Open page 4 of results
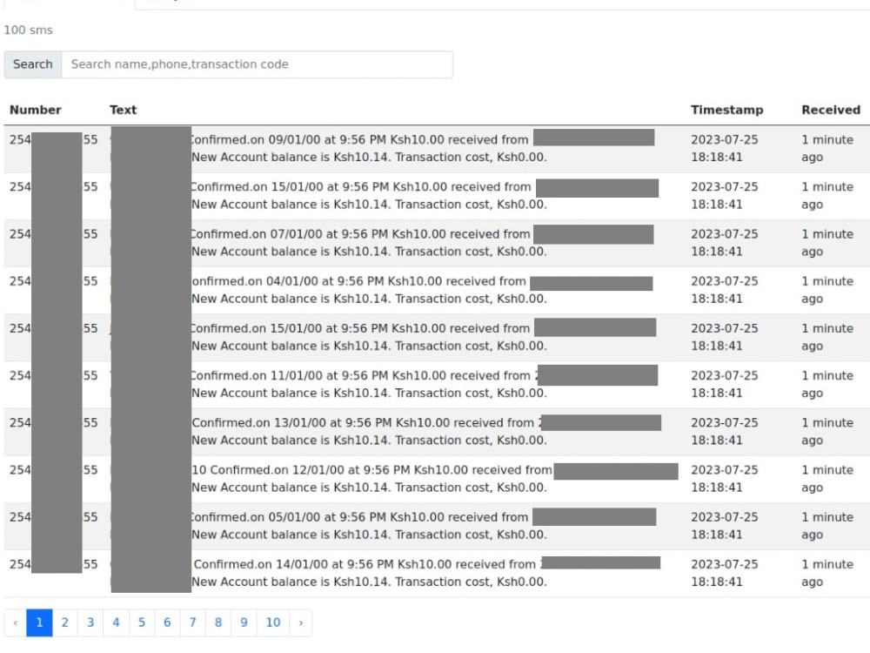This screenshot has width=870, height=653. (116, 623)
